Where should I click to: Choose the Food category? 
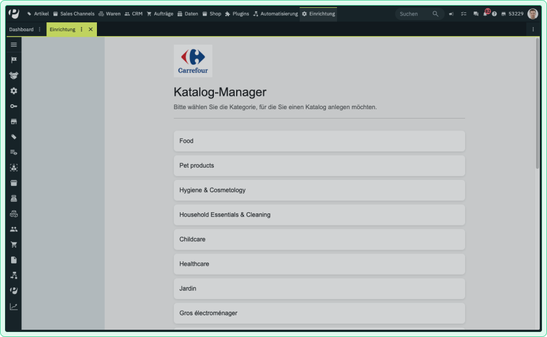(319, 141)
